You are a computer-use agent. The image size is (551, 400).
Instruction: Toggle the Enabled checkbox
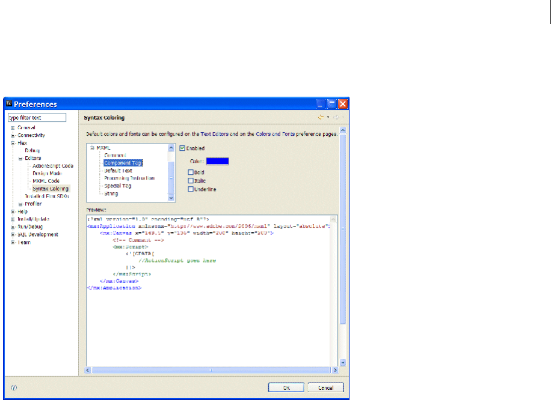(182, 148)
